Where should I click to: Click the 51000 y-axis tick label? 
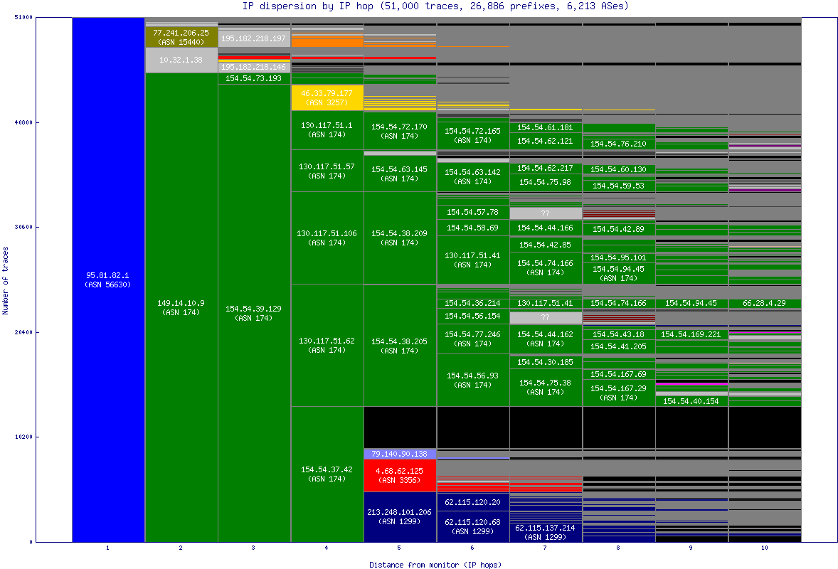(23, 17)
